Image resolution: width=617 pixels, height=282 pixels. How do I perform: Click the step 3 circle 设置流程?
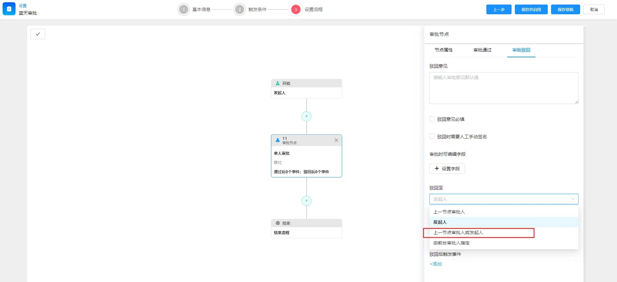pos(296,10)
